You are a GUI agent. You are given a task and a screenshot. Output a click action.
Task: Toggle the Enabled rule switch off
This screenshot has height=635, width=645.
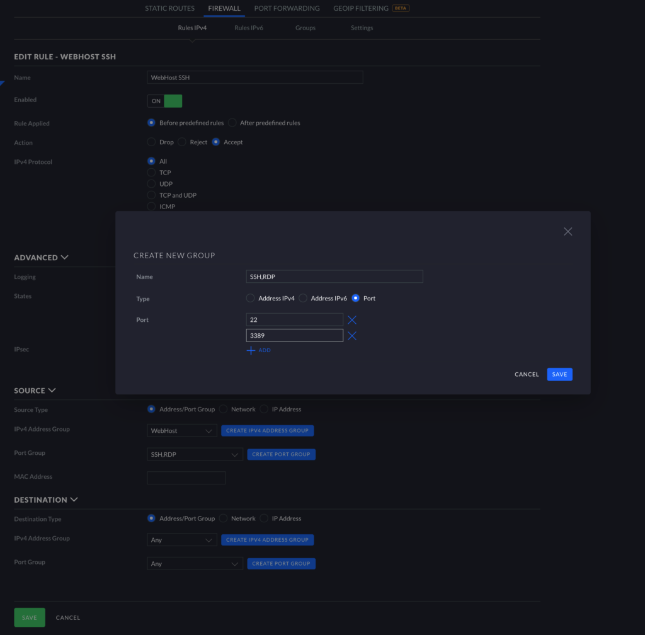click(164, 101)
